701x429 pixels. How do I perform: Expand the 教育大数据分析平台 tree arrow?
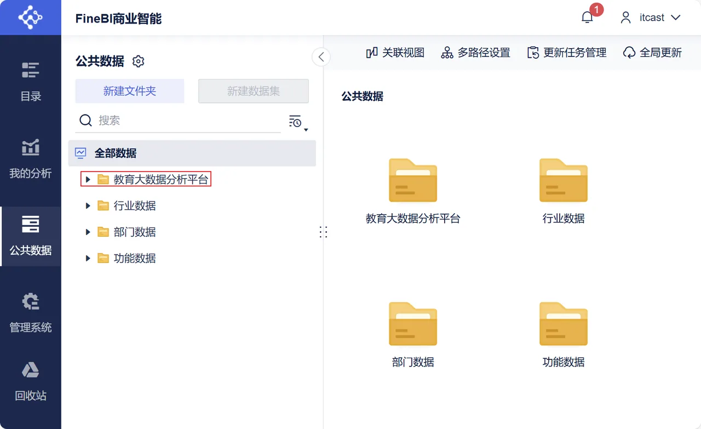coord(88,179)
